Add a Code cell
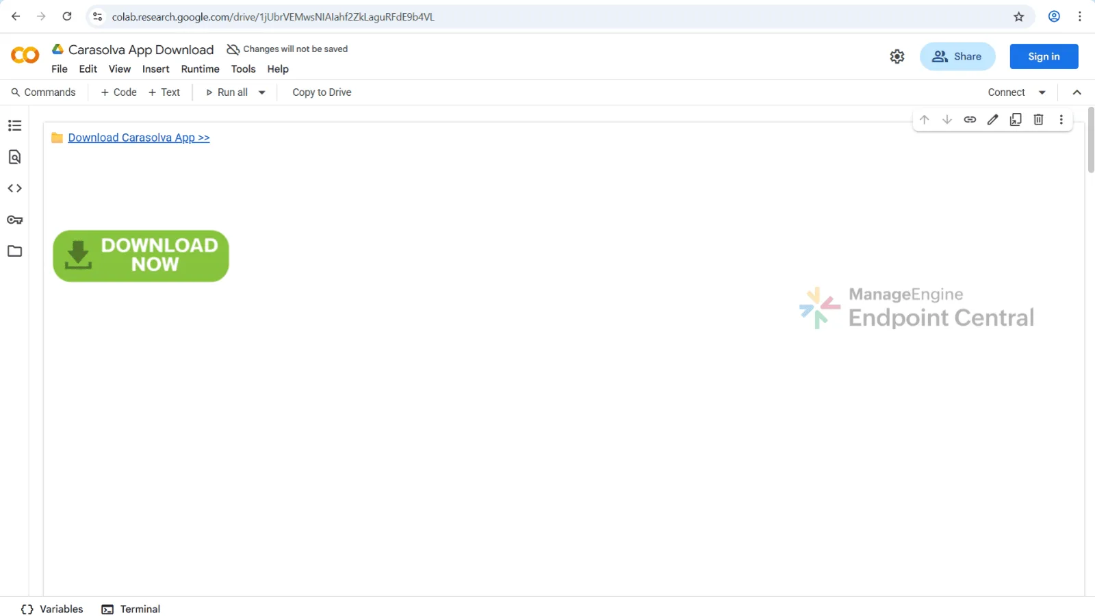Screen dimensions: 1095x616 tap(119, 92)
